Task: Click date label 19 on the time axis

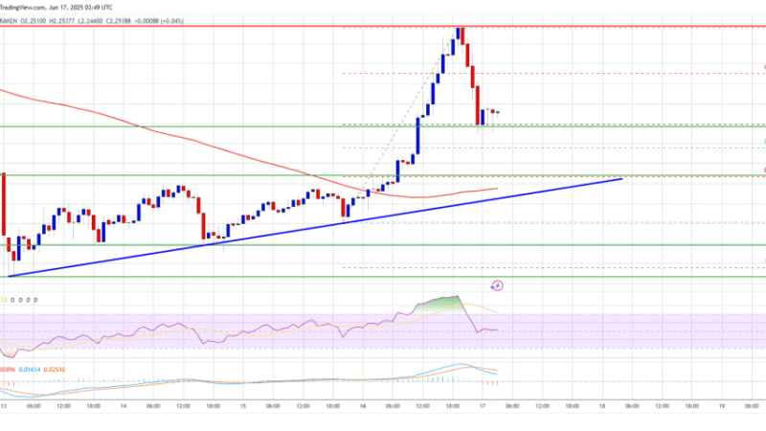Action: coord(722,406)
